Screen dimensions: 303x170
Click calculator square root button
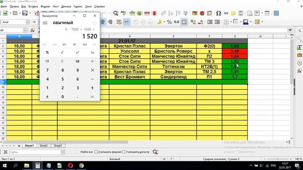pos(62,52)
